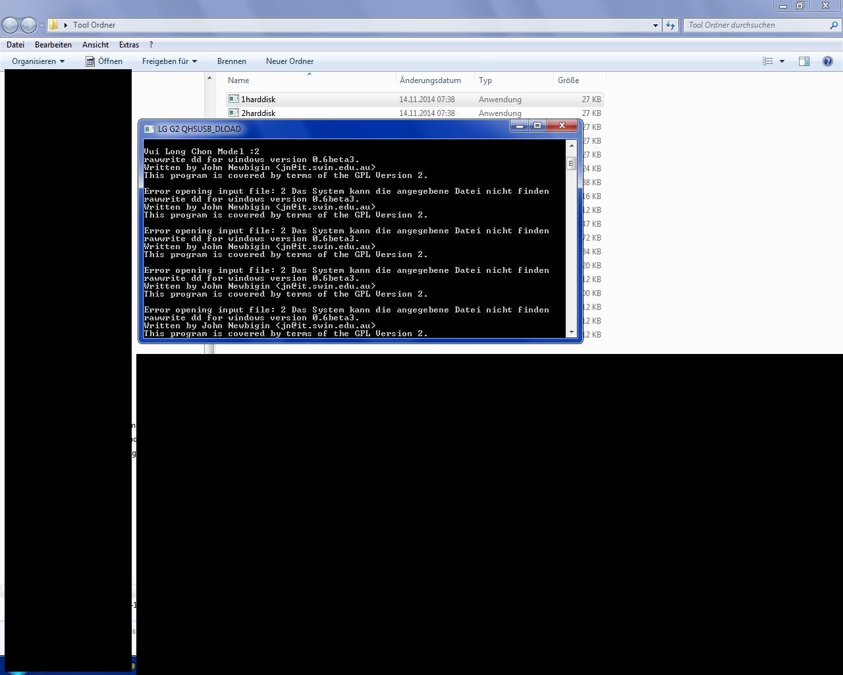Click the console scrollbar up arrow

click(x=571, y=145)
